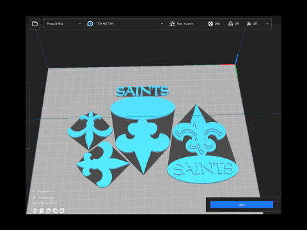
Task: Expand the print settings panel chevron
Action: point(267,24)
